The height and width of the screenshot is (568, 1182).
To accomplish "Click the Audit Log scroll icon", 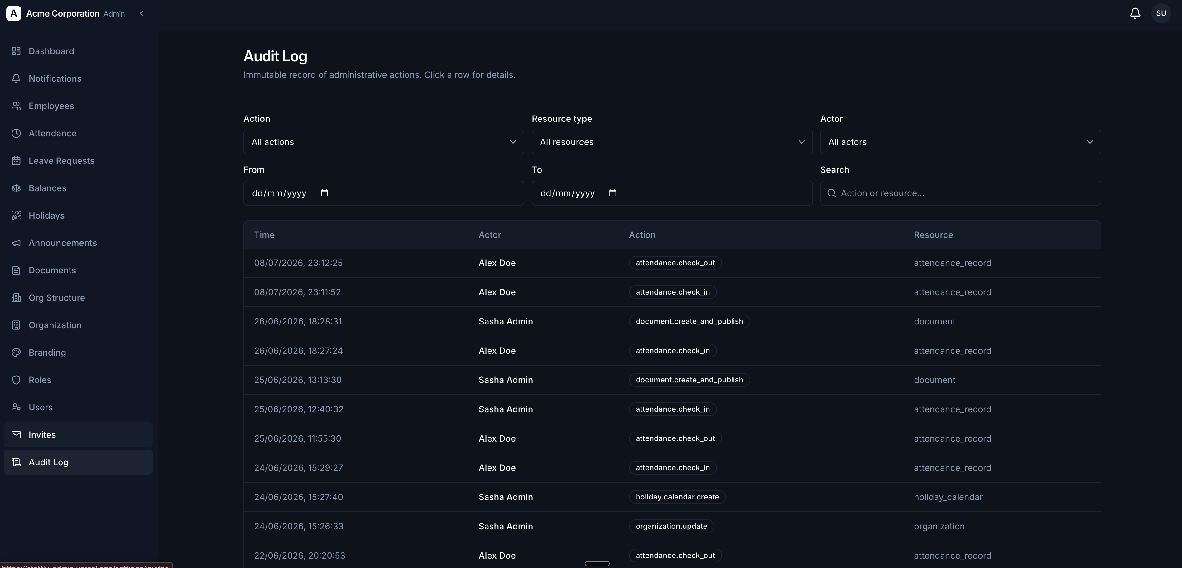I will (16, 462).
